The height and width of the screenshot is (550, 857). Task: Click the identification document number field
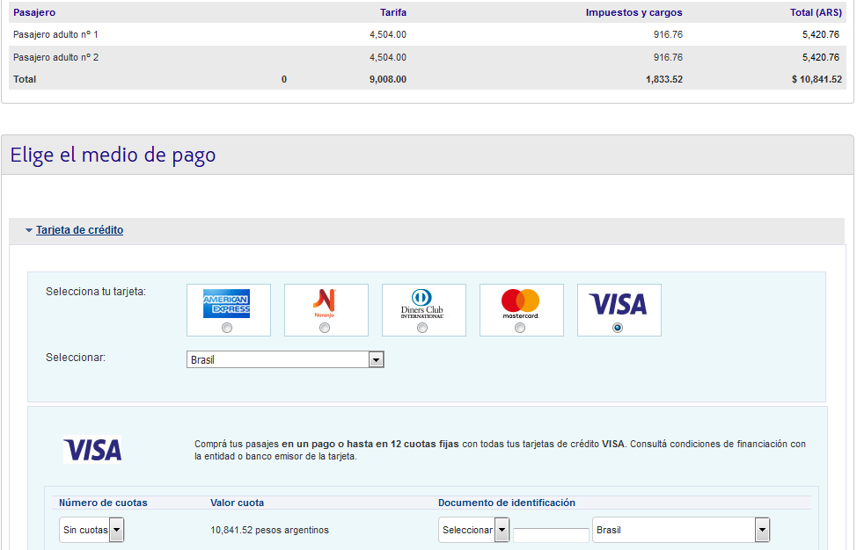tap(551, 535)
